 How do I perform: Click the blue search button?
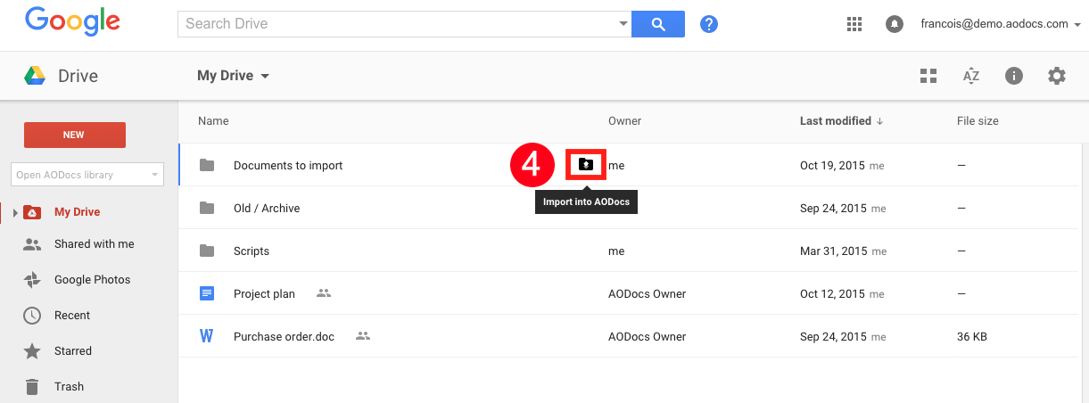[658, 24]
